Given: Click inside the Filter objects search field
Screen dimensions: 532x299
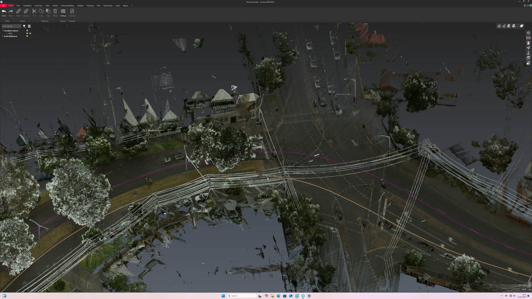Looking at the screenshot, I should click(11, 26).
